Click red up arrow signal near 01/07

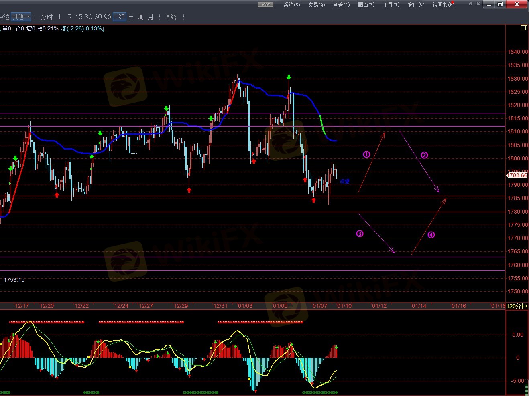click(x=313, y=200)
